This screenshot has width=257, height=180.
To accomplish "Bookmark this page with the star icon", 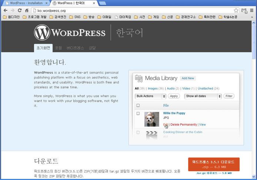I will (x=236, y=10).
